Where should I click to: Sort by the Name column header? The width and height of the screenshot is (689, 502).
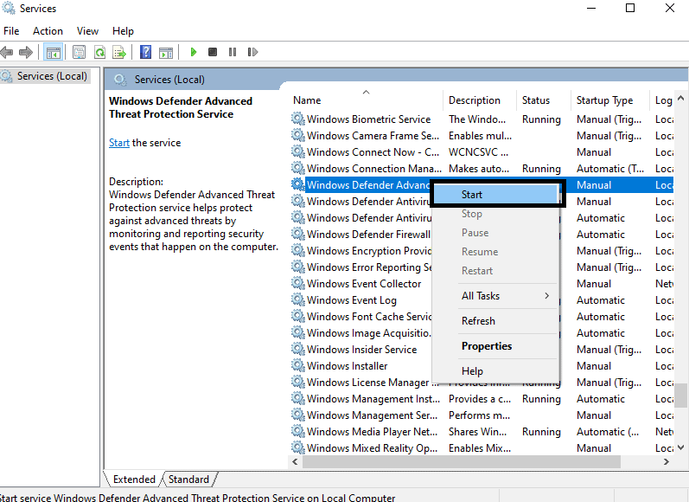point(365,100)
